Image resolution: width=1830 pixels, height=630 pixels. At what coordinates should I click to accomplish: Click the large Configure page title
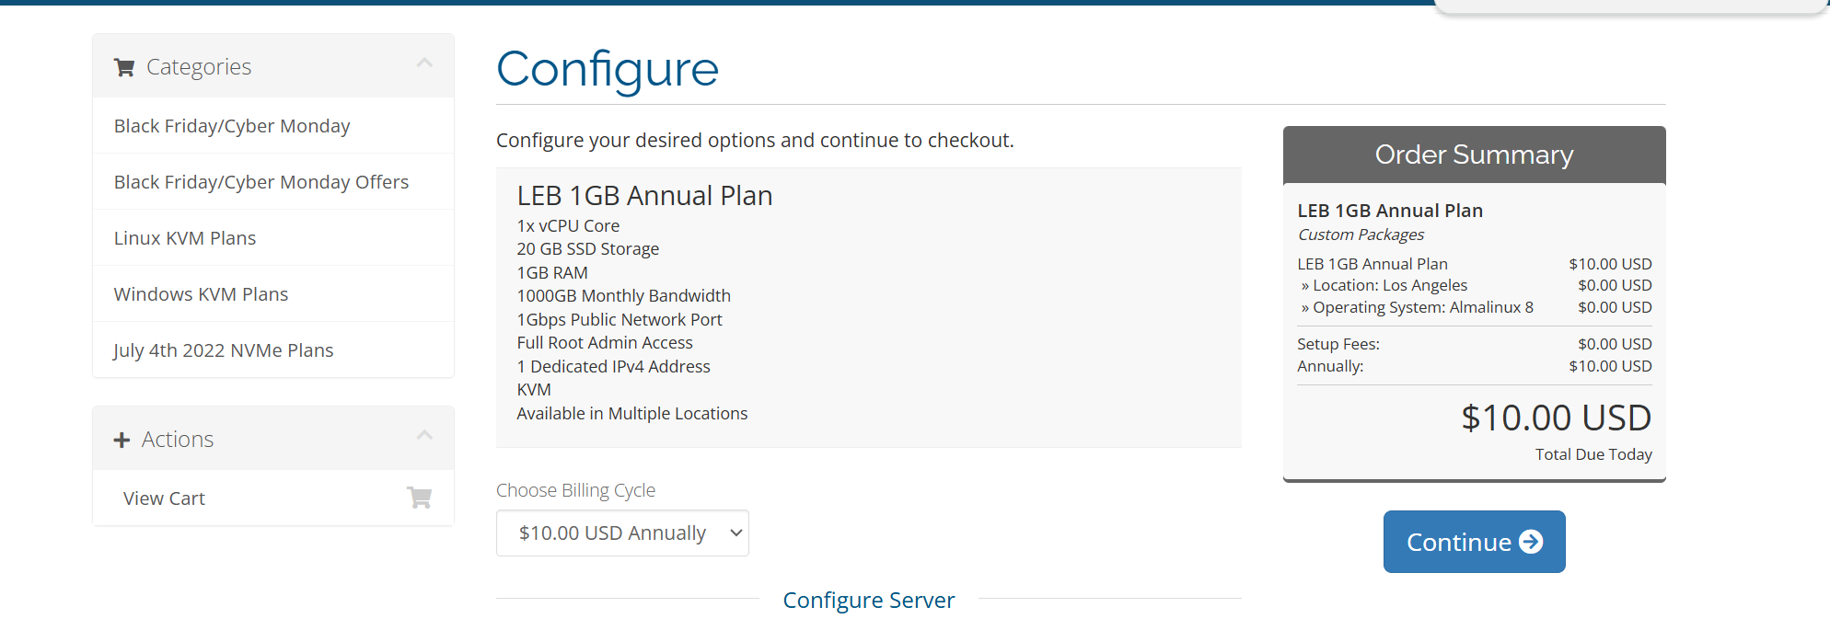point(608,69)
